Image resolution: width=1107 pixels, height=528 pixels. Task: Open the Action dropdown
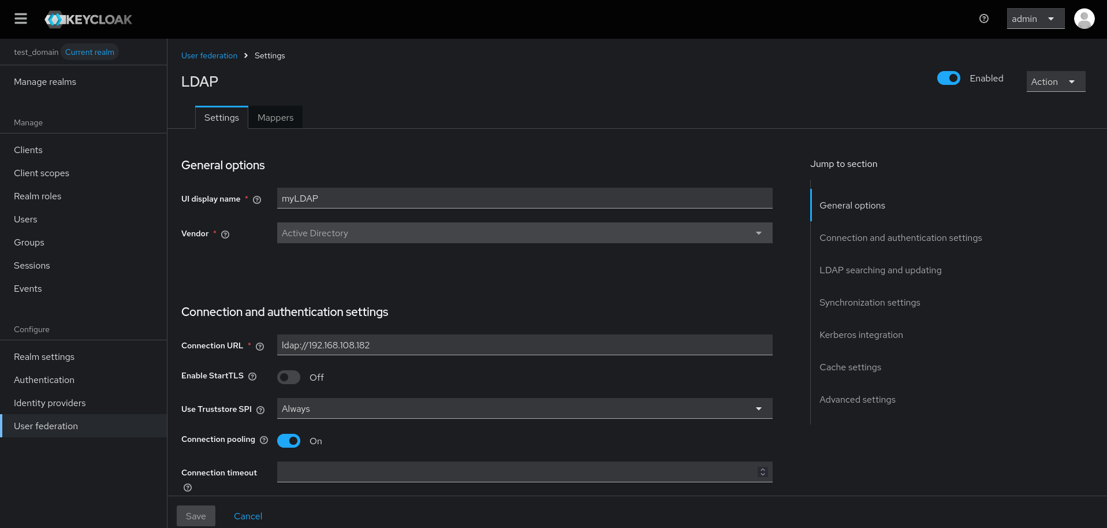[x=1055, y=81]
